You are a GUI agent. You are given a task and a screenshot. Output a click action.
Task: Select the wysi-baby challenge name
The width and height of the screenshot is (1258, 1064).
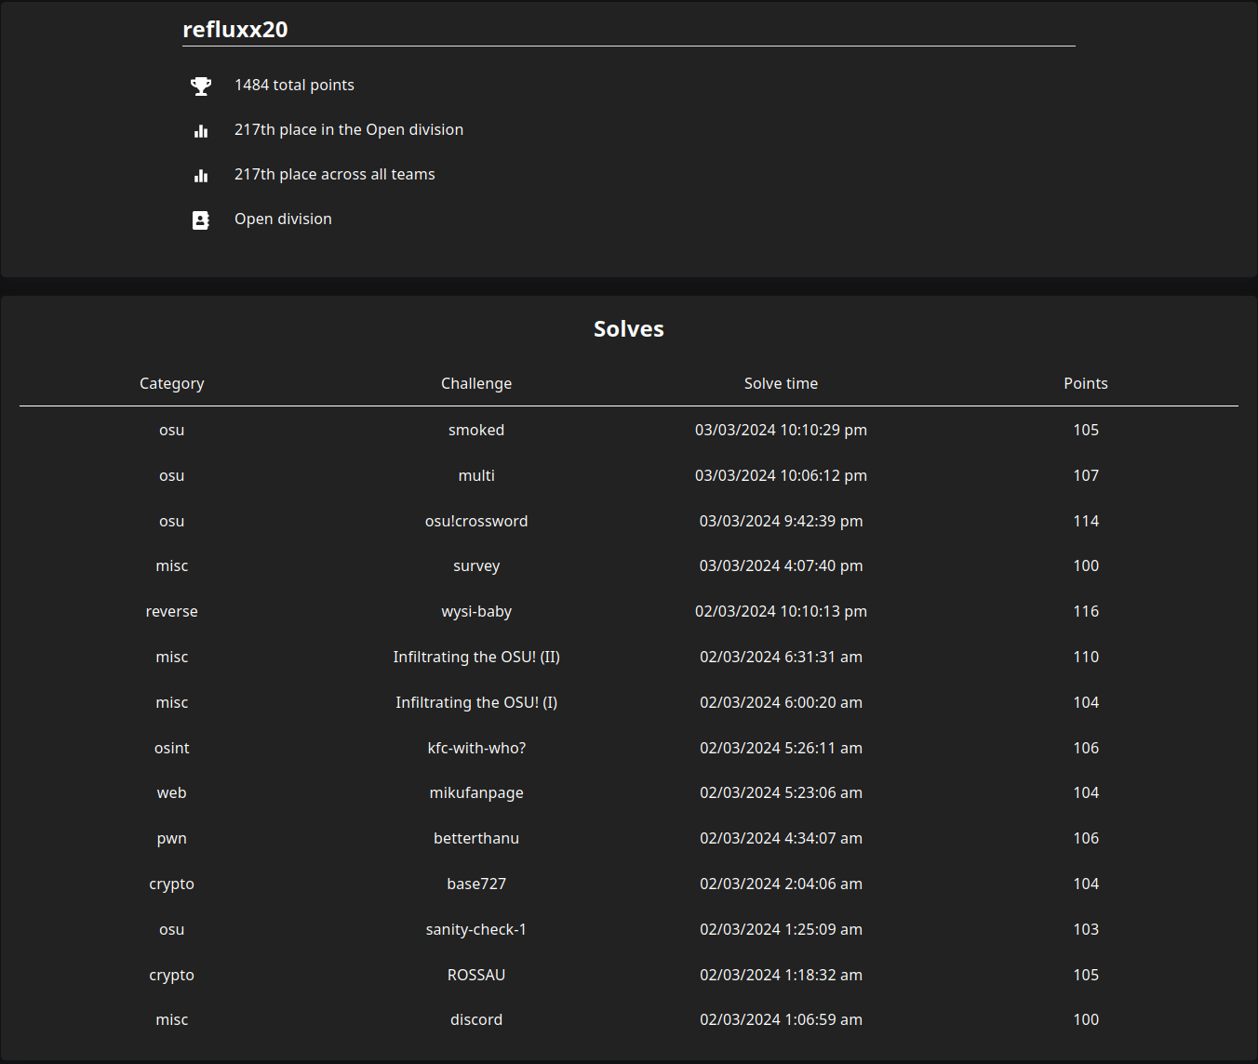[476, 611]
